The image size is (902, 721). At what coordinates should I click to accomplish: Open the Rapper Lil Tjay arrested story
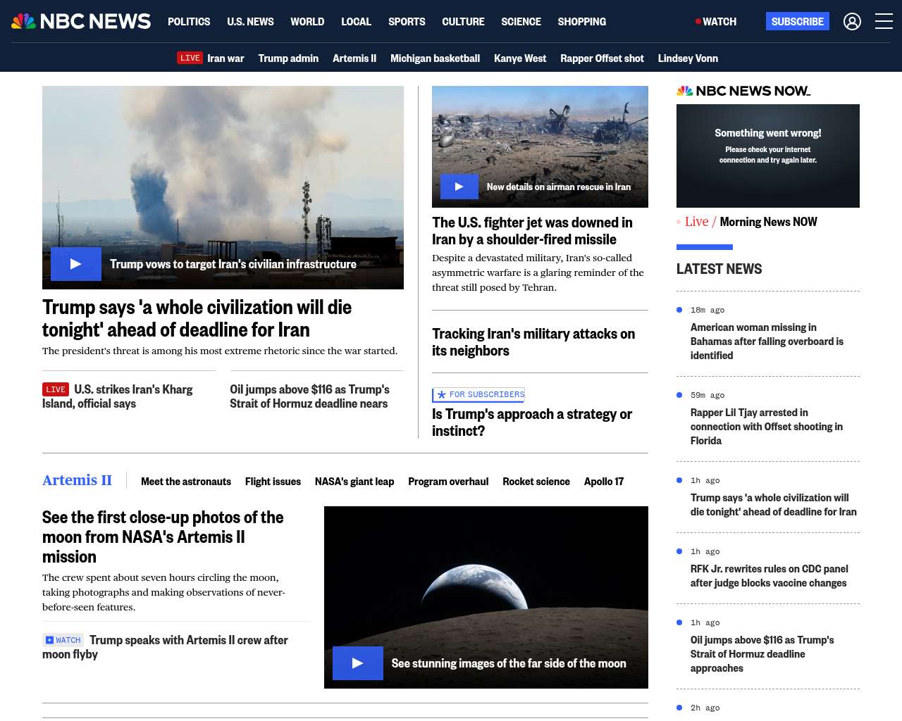(766, 427)
